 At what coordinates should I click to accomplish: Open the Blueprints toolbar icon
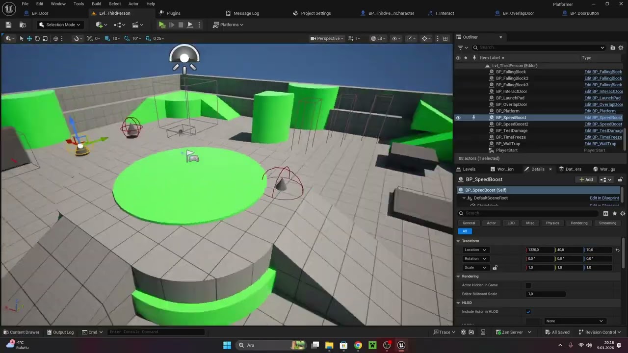tap(117, 25)
